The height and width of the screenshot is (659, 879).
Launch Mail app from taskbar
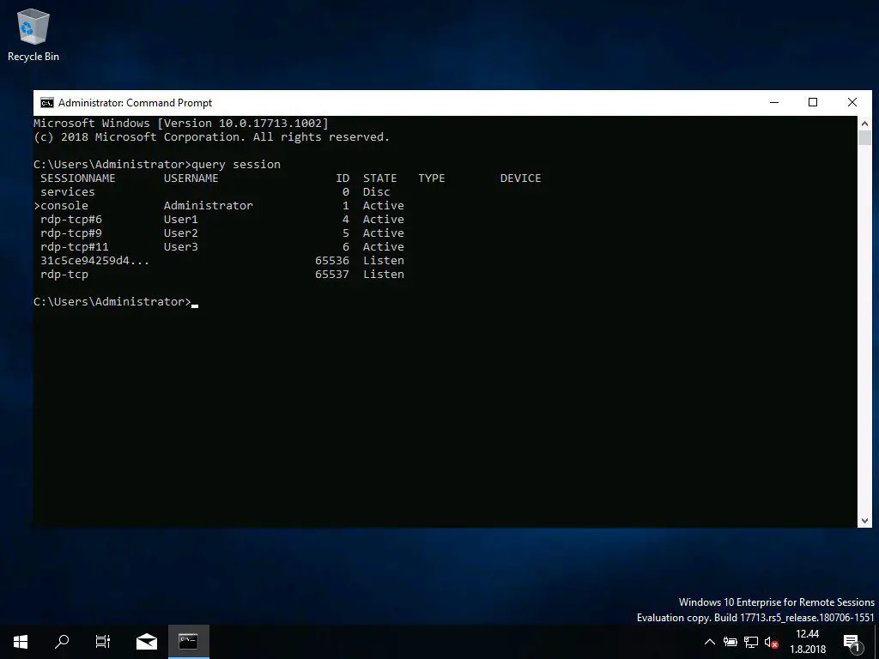click(x=146, y=642)
